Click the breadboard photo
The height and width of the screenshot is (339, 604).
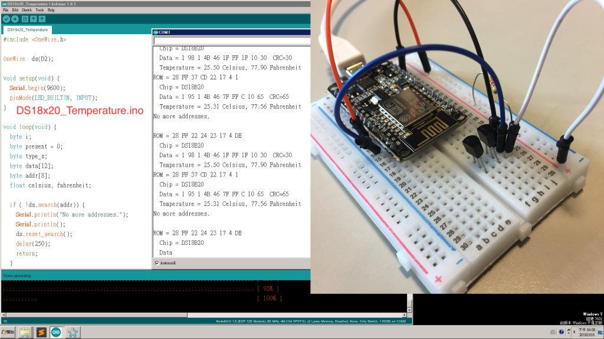coord(457,147)
